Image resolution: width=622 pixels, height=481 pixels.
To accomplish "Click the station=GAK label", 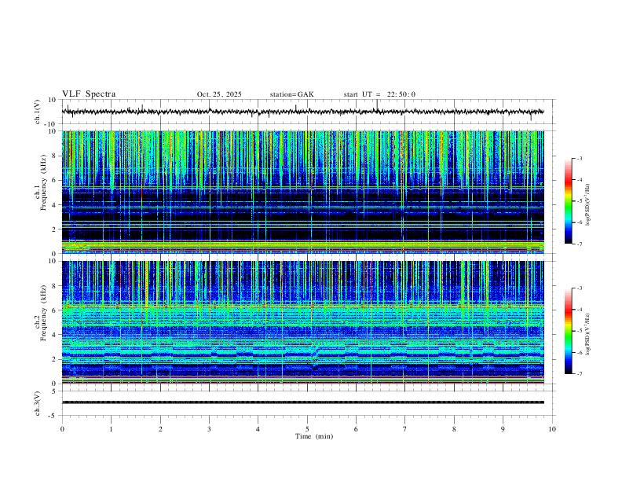I will (x=291, y=94).
